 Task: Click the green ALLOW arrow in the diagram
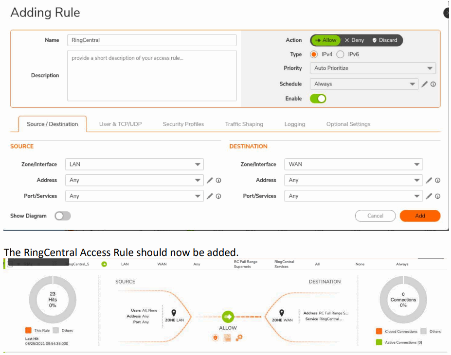(228, 317)
